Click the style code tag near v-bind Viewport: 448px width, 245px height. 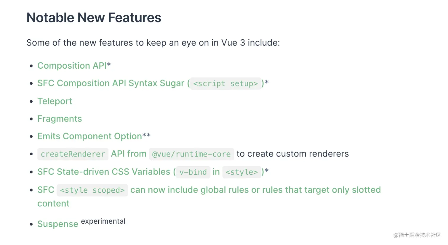pos(242,172)
